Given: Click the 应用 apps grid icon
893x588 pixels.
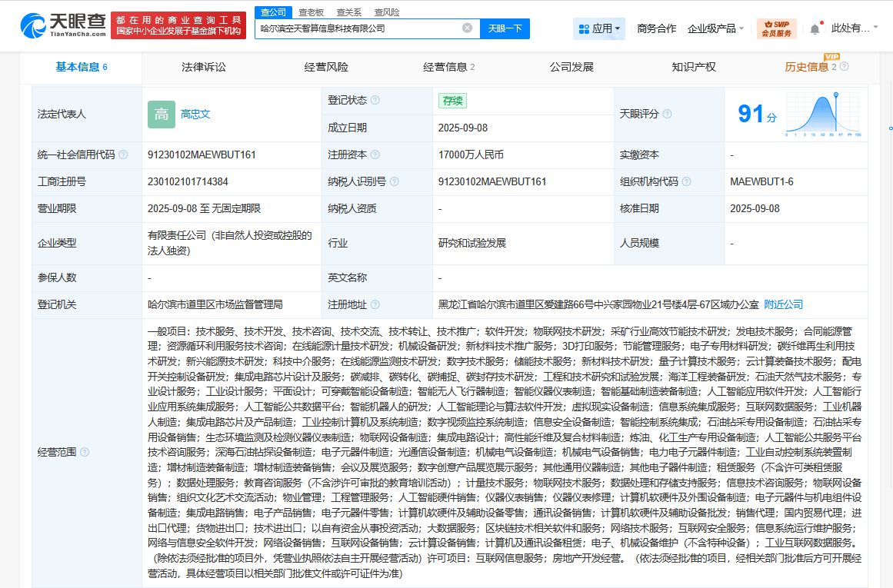Looking at the screenshot, I should (585, 28).
